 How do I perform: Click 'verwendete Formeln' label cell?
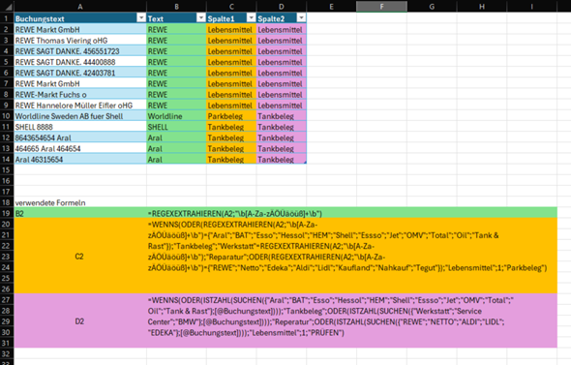tap(80, 202)
